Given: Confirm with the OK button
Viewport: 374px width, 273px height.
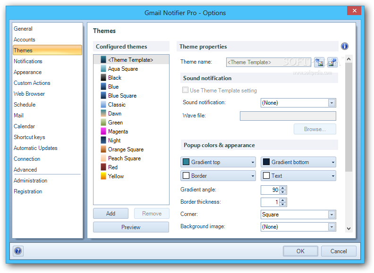Looking at the screenshot, I should [300, 251].
